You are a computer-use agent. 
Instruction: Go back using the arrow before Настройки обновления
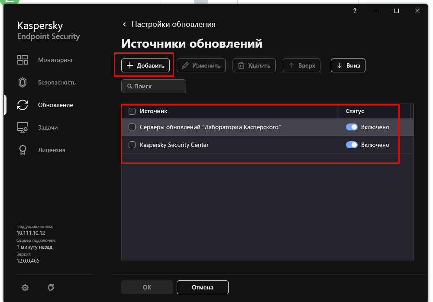(x=125, y=24)
